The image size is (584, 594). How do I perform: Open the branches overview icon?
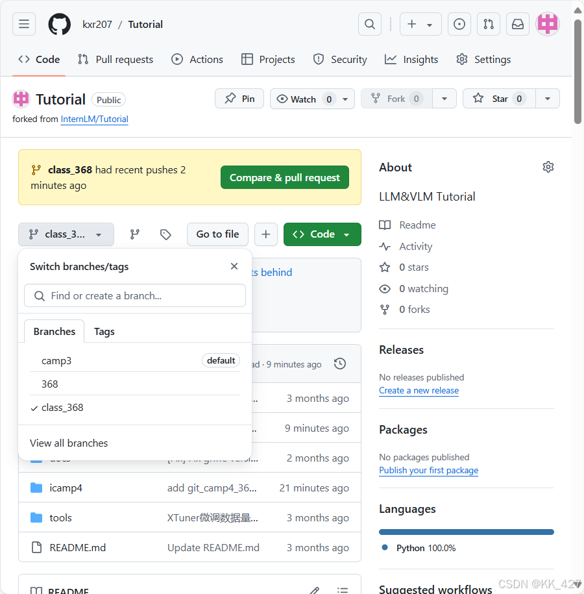tap(135, 234)
